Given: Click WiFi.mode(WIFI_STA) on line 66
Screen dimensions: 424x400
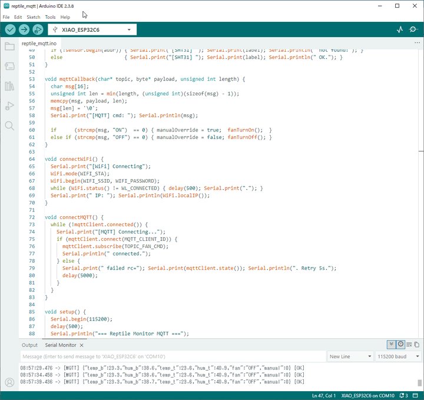Looking at the screenshot, I should [80, 174].
